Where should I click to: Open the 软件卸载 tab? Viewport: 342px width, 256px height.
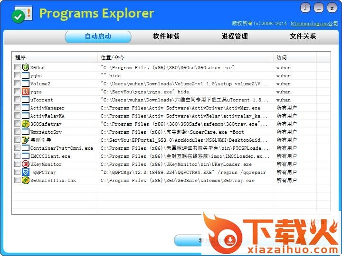click(166, 37)
